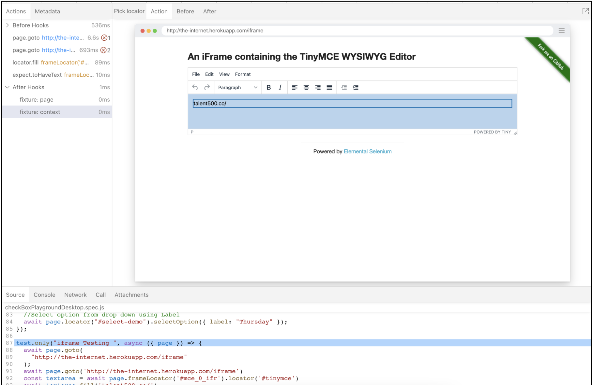Click the Pick locator button
Screen dimensions: 593x385
[129, 11]
